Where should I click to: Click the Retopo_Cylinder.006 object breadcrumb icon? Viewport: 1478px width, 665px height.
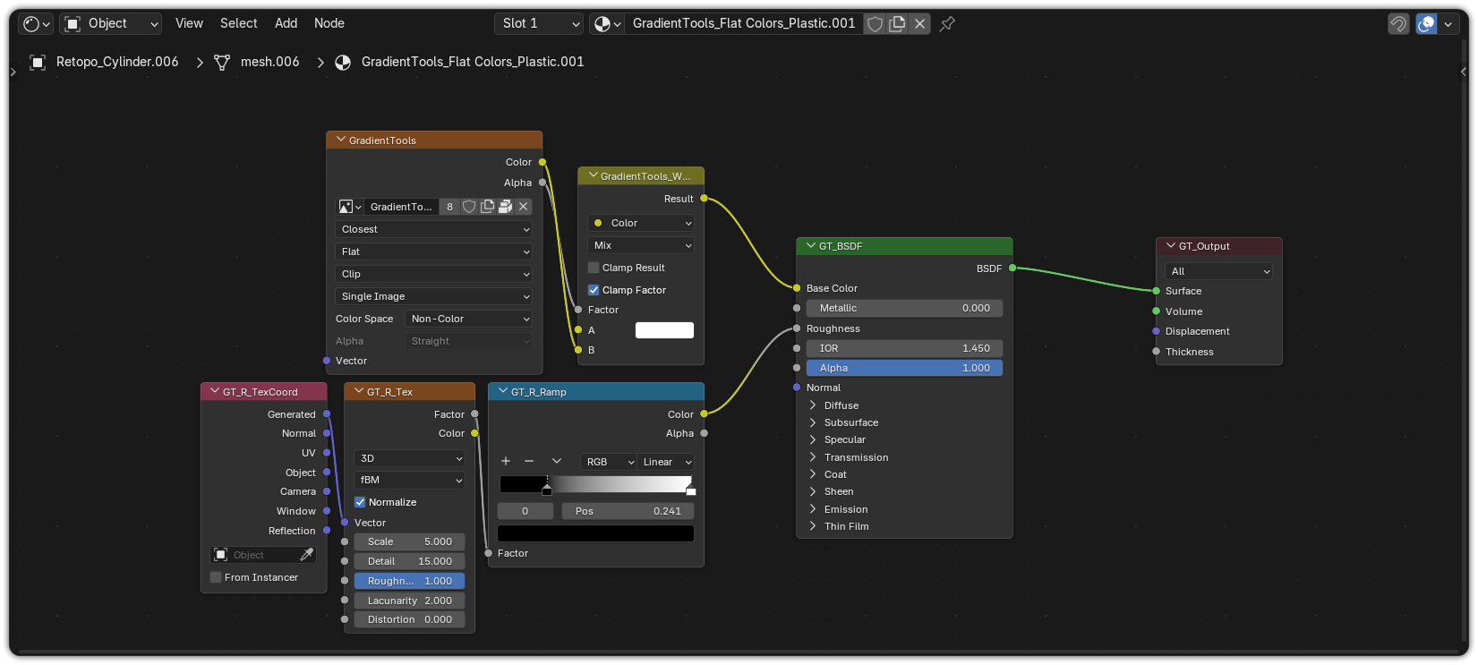(38, 62)
